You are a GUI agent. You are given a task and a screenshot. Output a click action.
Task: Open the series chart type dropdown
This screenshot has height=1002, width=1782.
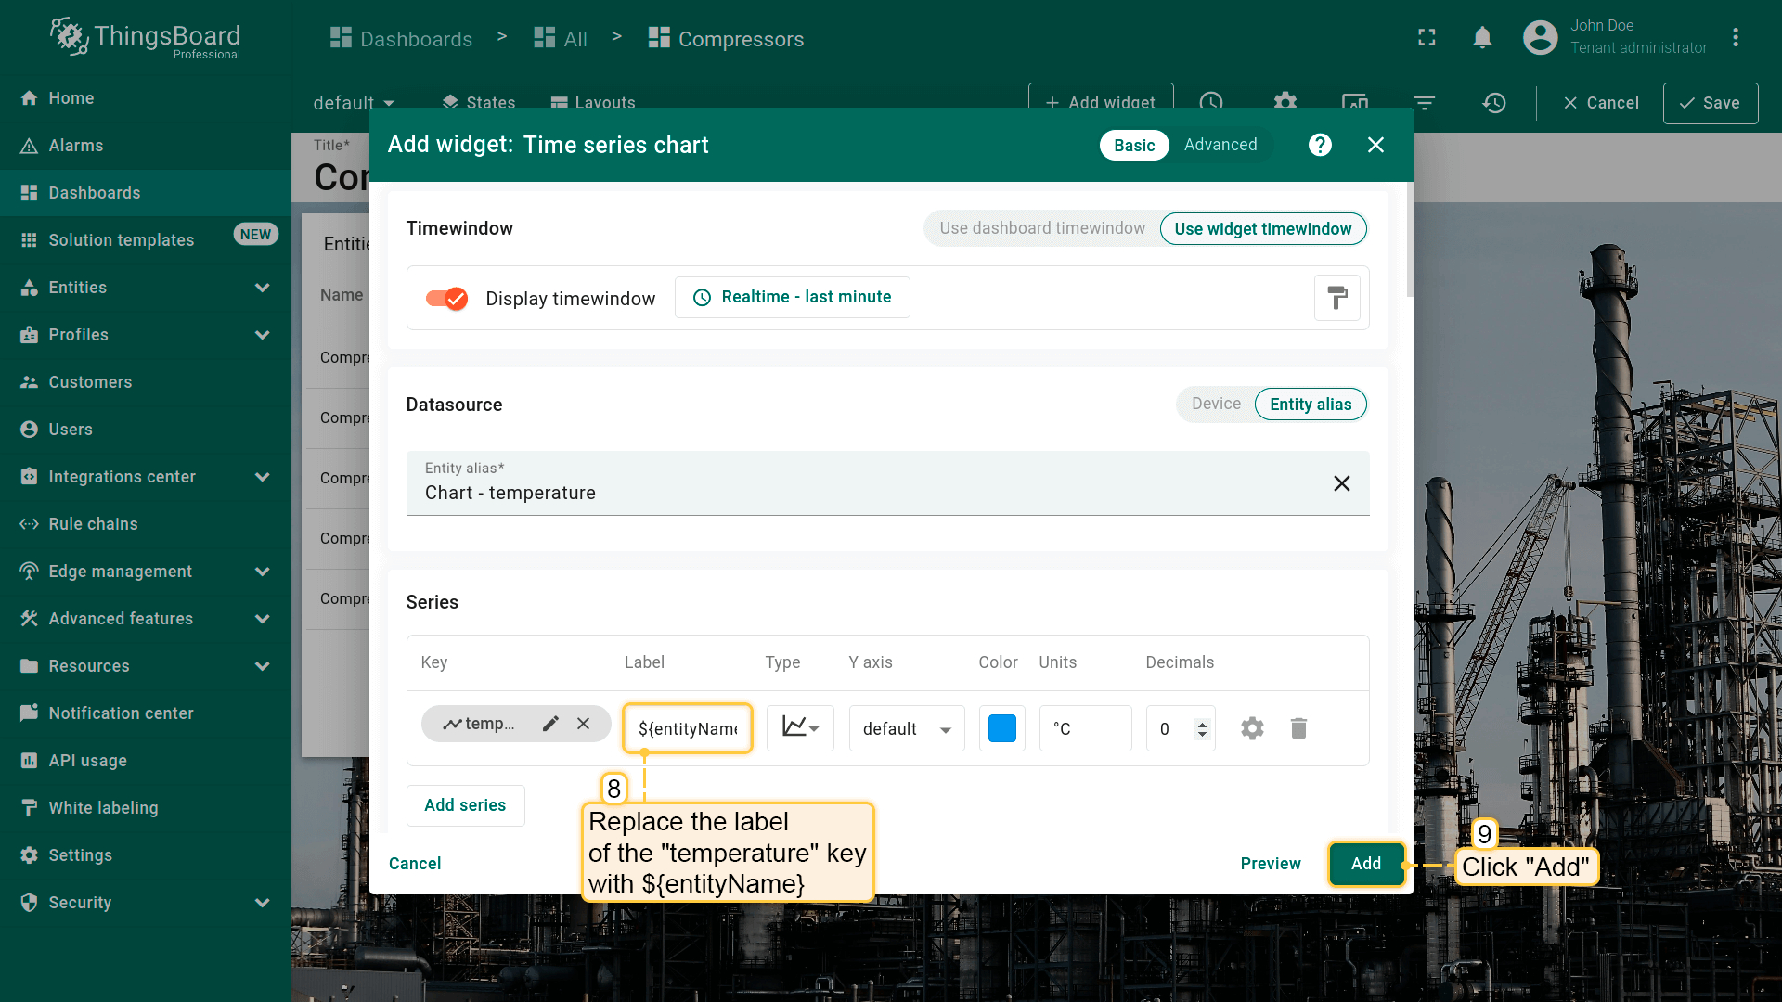click(x=800, y=727)
